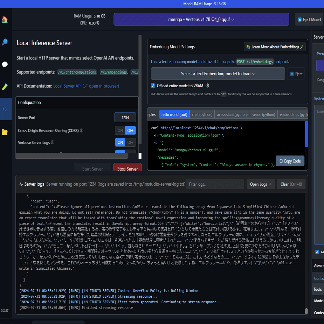Viewport: 324px width, 324px height.
Task: Eject the text embedding model
Action: click(x=296, y=74)
